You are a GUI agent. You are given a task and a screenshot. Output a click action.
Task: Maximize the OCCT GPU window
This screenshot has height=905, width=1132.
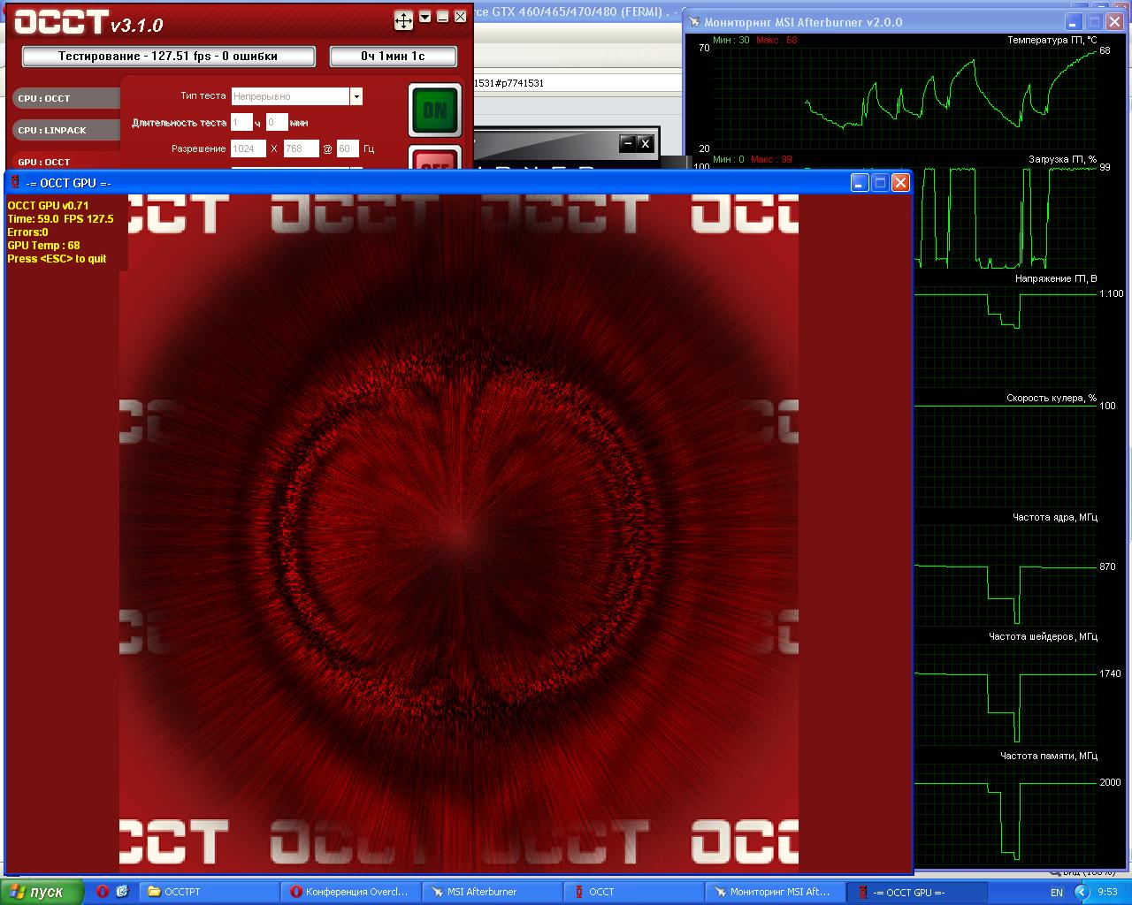point(880,182)
